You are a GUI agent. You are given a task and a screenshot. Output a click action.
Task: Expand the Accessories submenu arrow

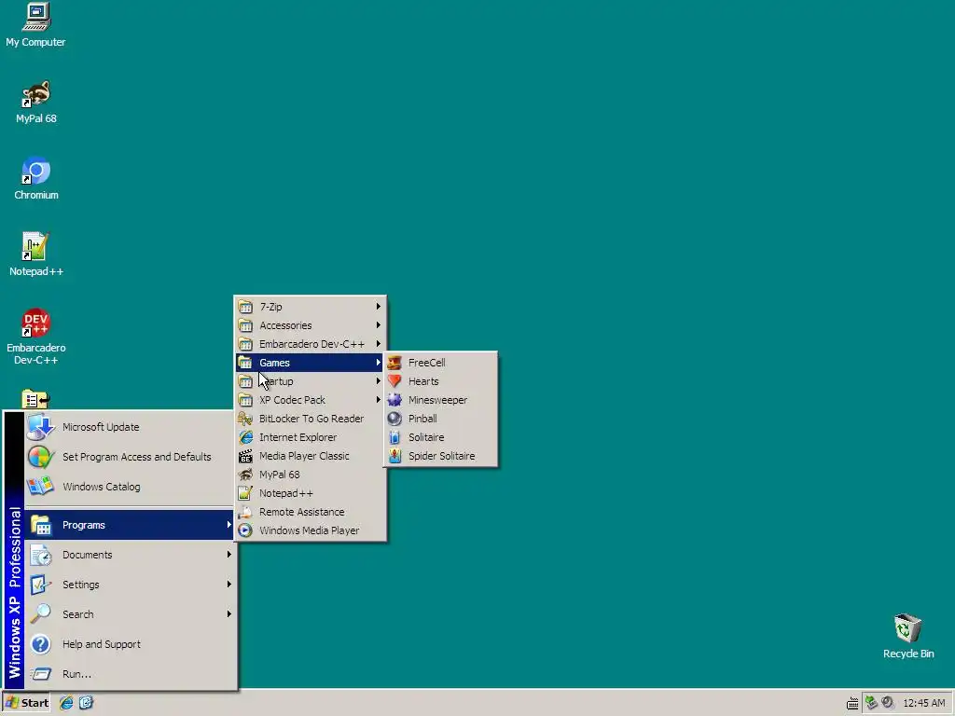[379, 325]
